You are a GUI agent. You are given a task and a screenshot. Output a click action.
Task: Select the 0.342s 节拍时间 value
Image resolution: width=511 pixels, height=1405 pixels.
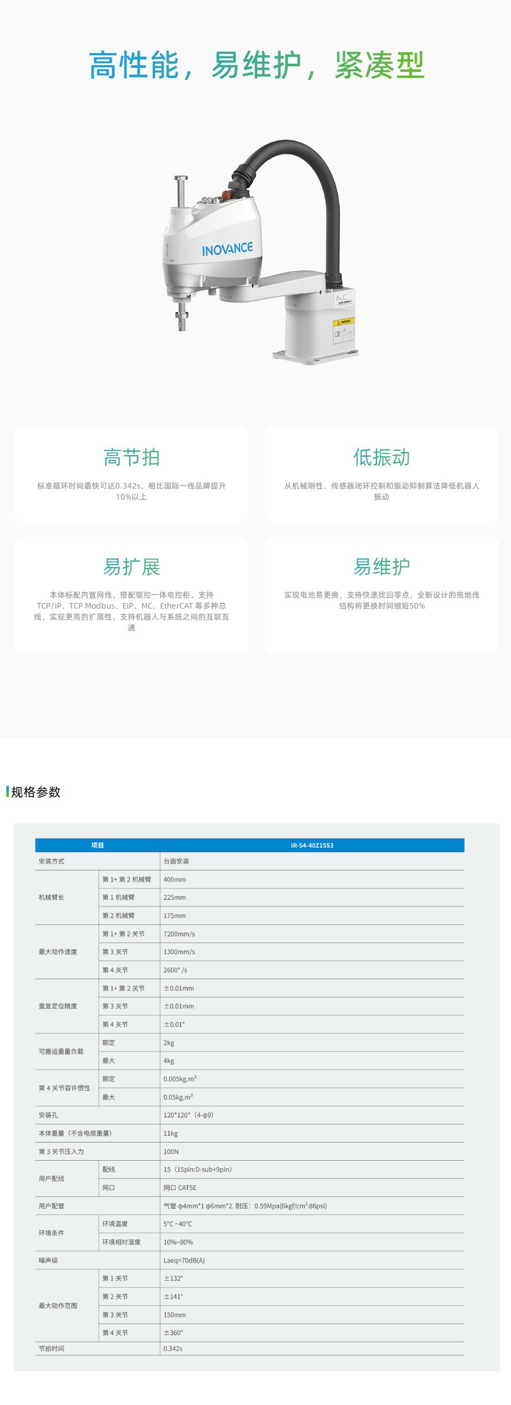(173, 1348)
